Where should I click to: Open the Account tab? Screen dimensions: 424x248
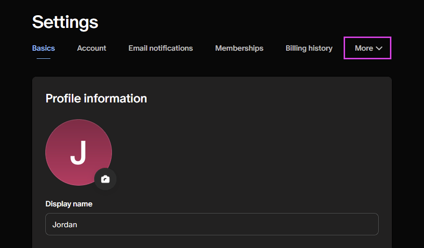tap(92, 48)
